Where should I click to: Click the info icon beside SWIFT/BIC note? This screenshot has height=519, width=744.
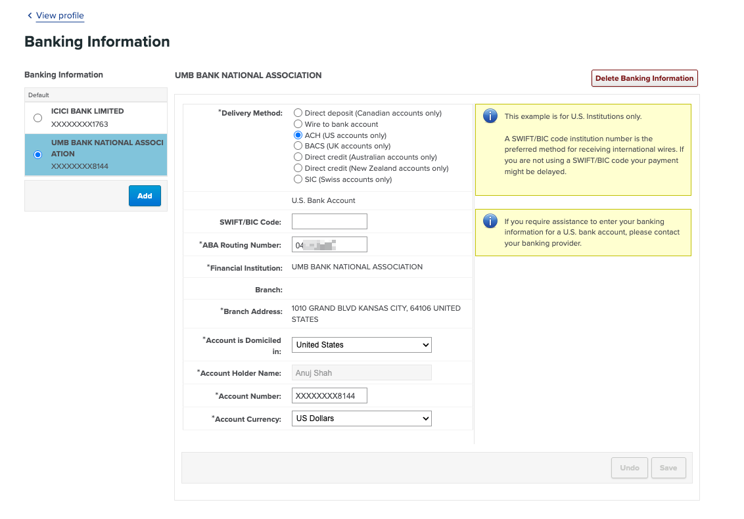[x=490, y=116]
